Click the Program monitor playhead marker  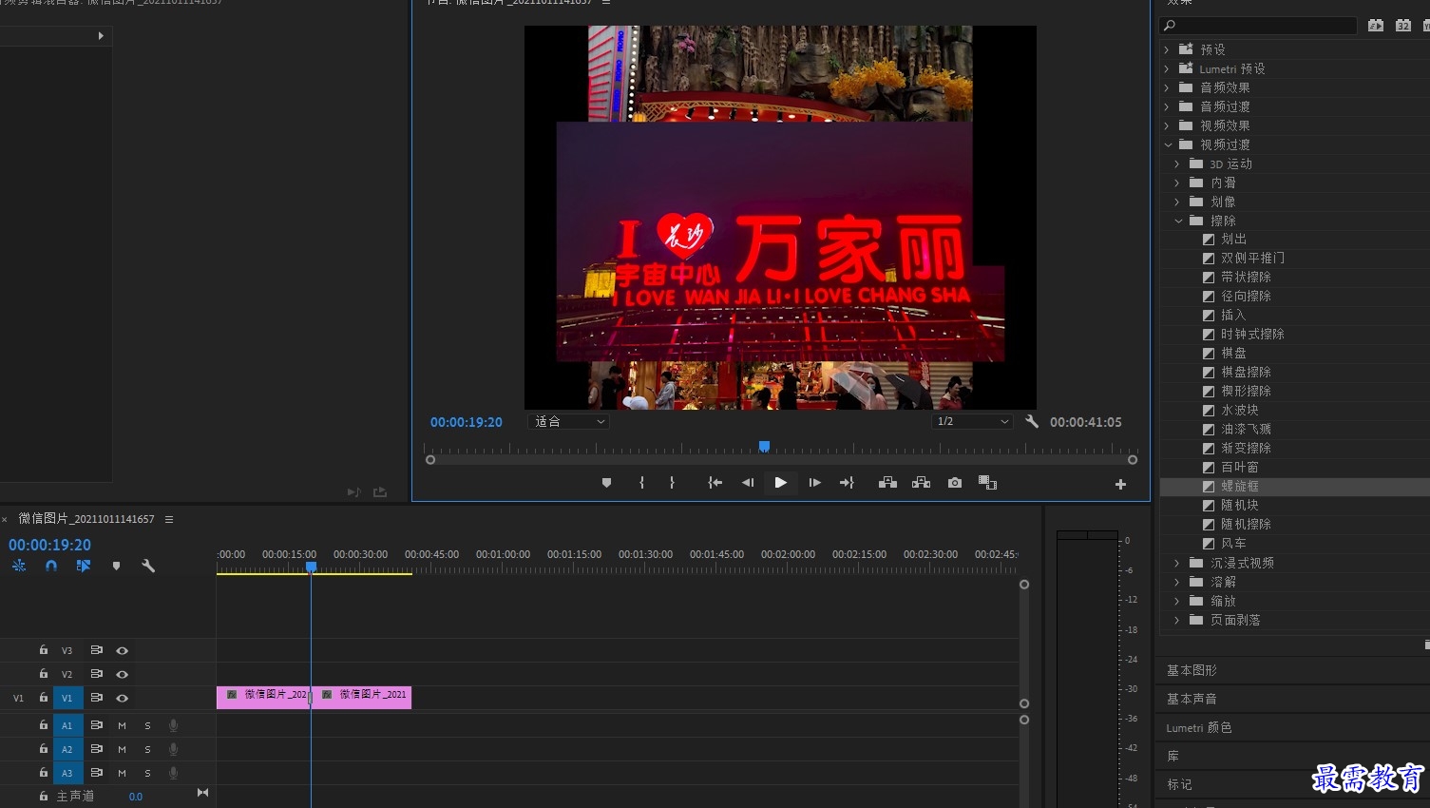(x=764, y=446)
